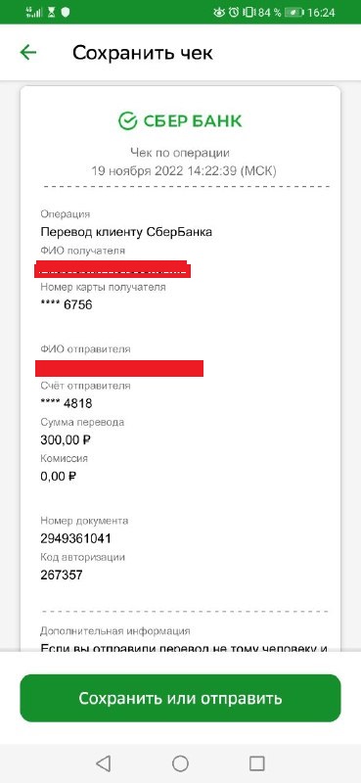Select the authorization code 267357

click(x=62, y=576)
